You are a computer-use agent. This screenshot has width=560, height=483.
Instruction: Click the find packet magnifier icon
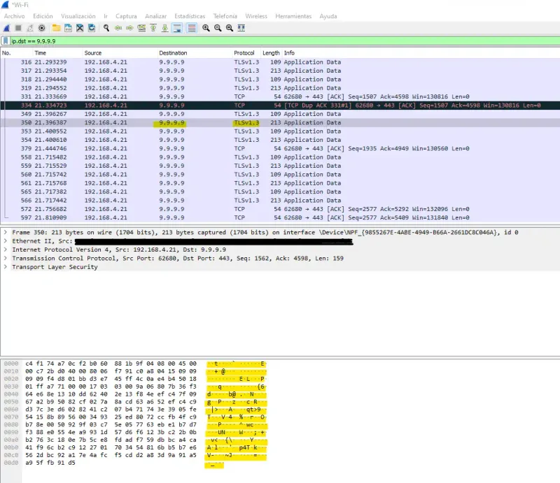(106, 28)
